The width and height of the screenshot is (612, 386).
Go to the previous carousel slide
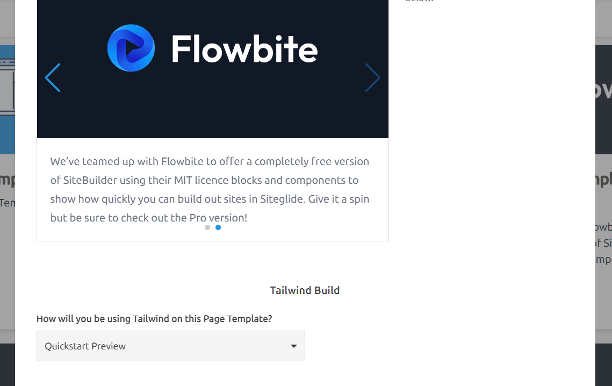click(53, 78)
